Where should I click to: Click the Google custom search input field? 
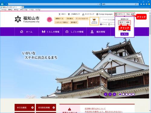[107, 20]
